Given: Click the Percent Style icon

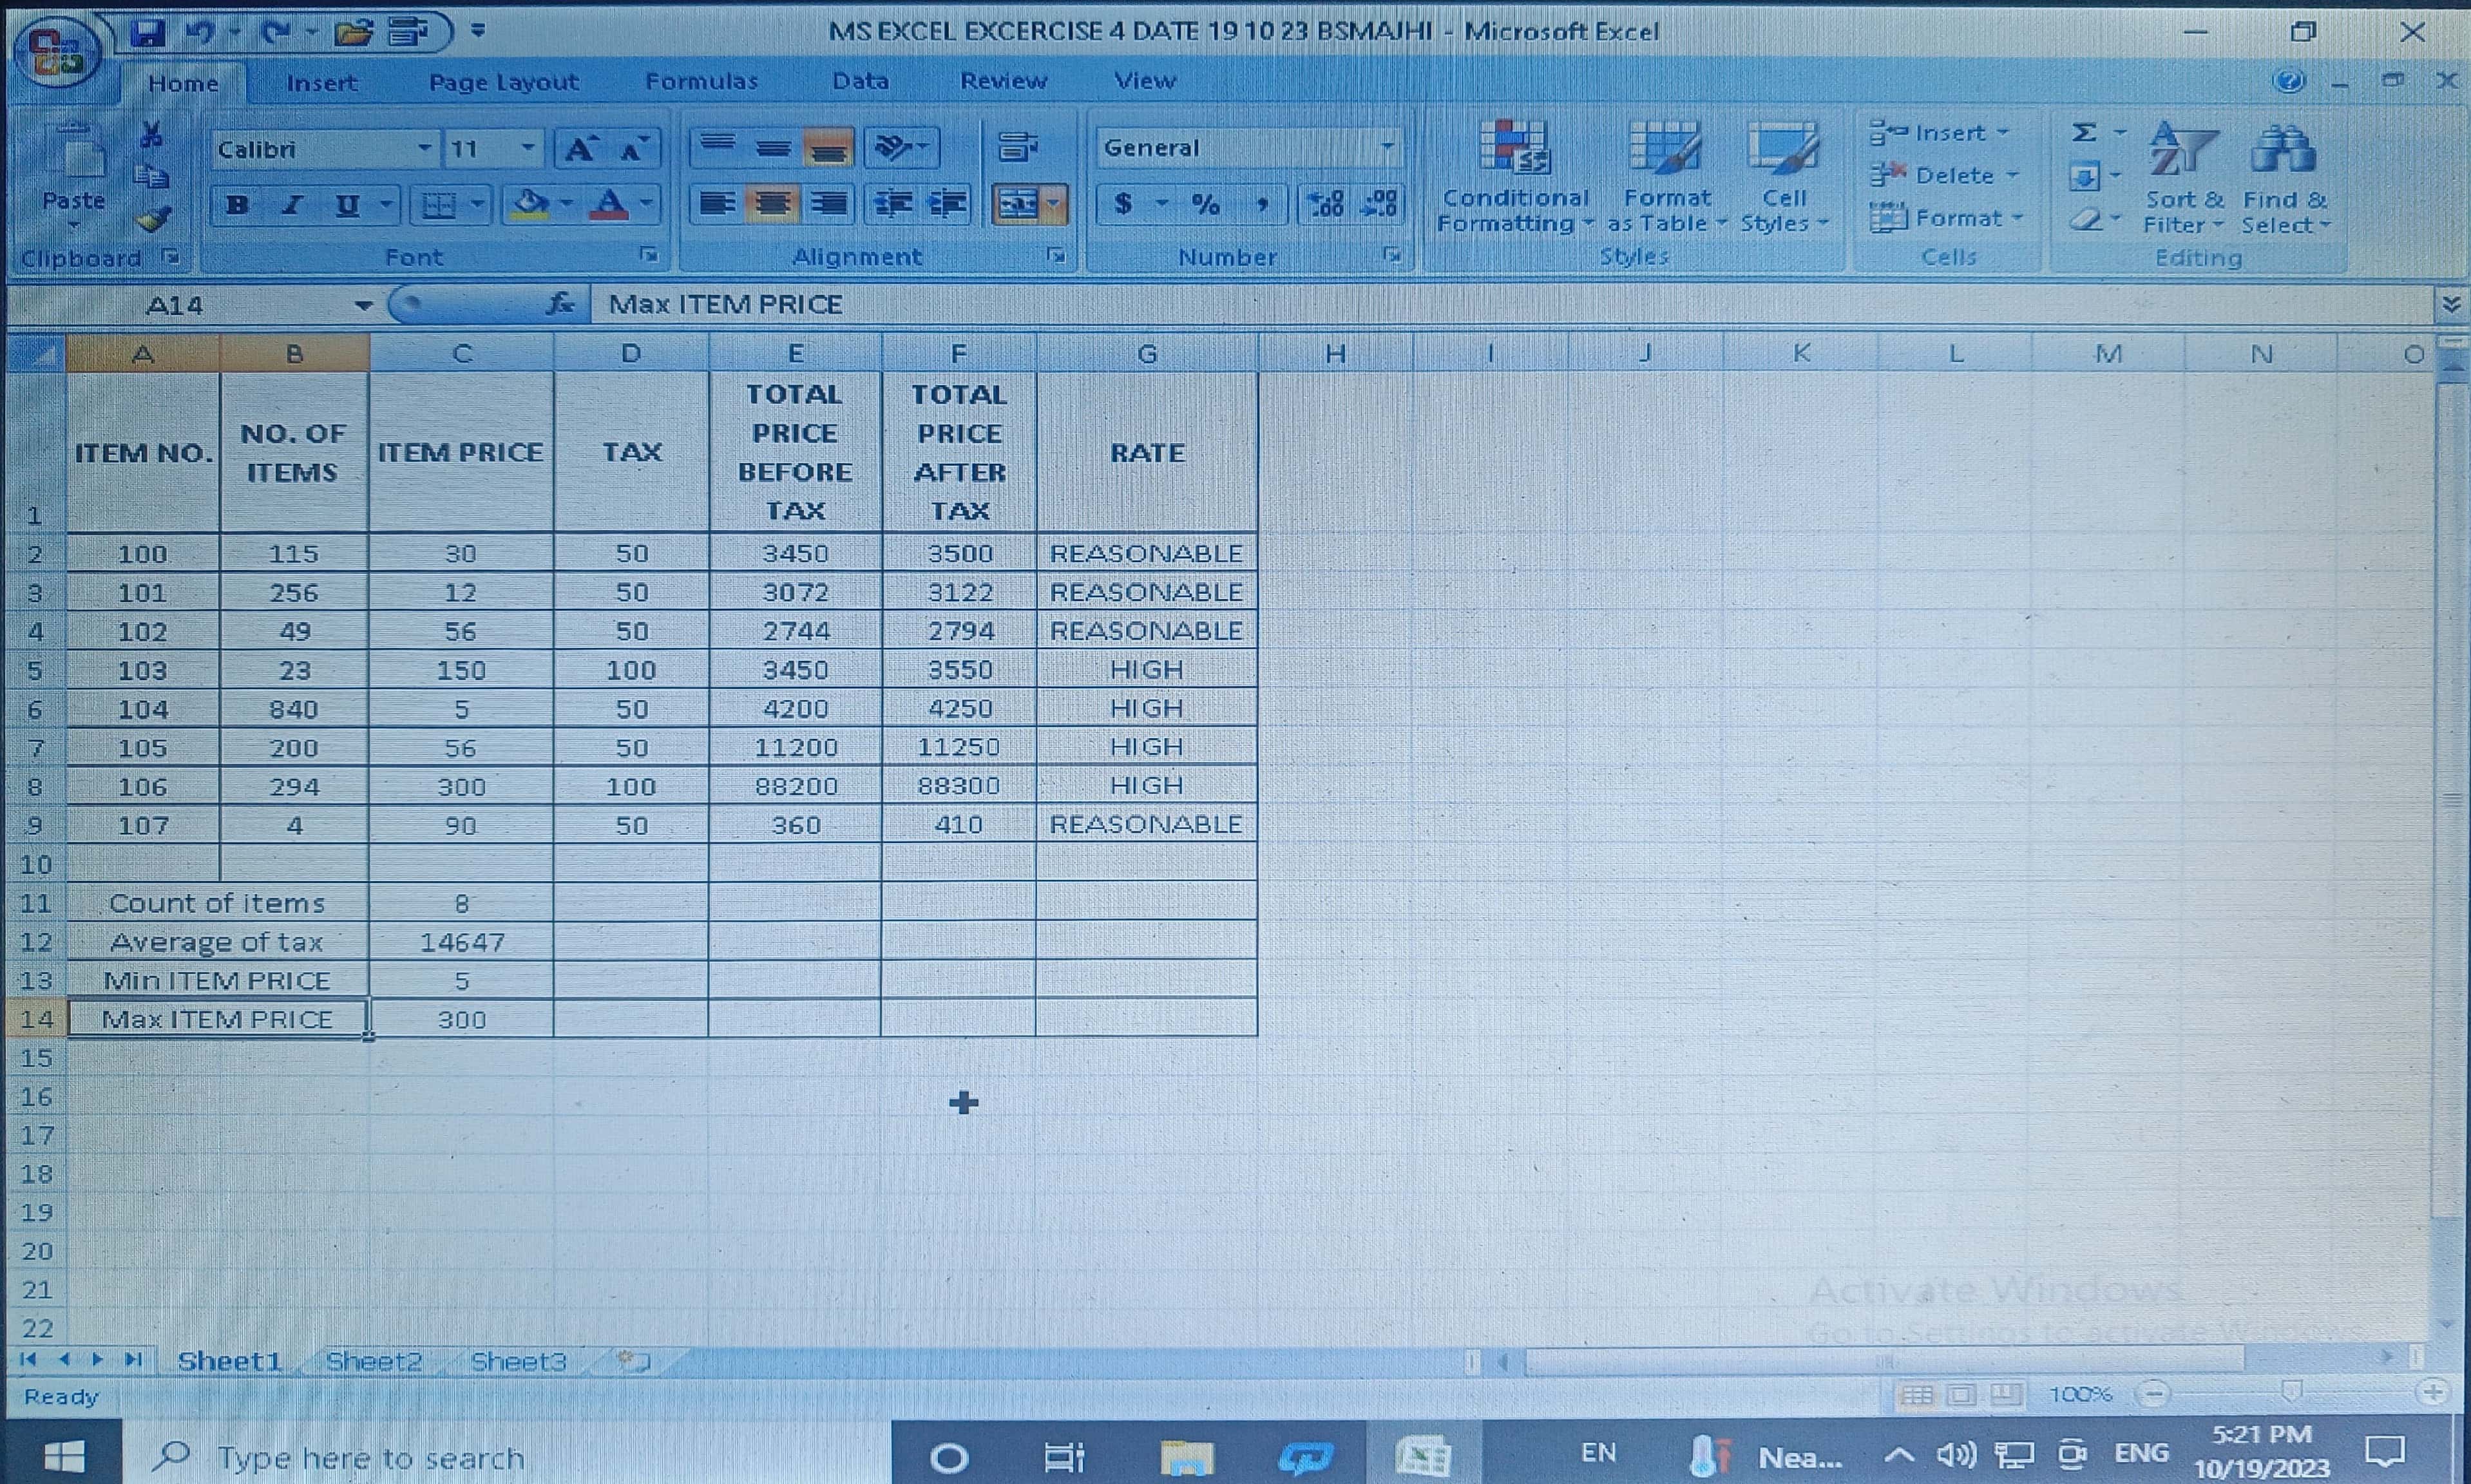Looking at the screenshot, I should click(x=1205, y=205).
